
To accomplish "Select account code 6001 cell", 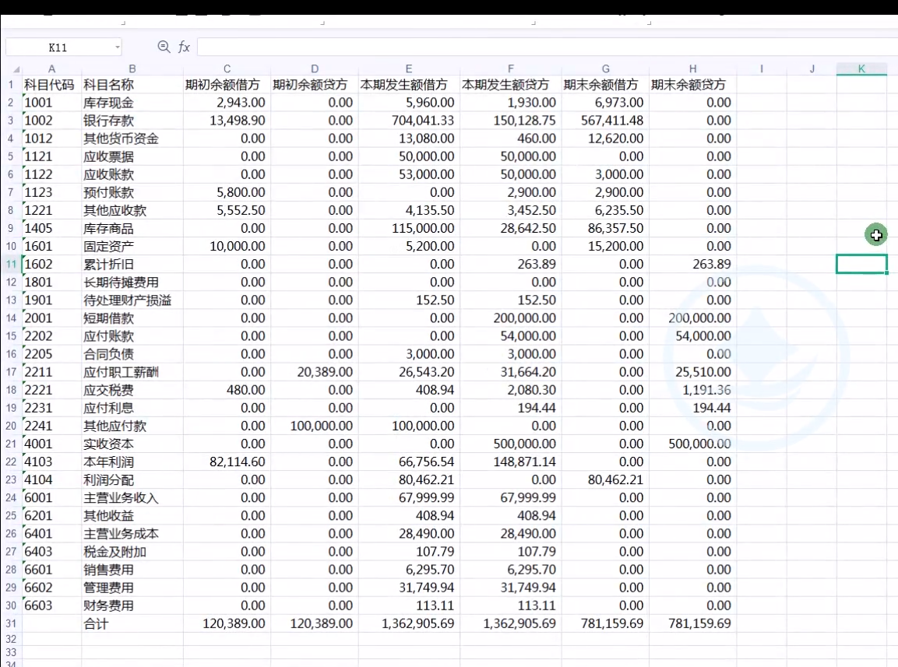I will (x=39, y=498).
